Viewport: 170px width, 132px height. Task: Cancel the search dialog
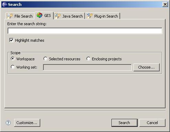(x=152, y=123)
